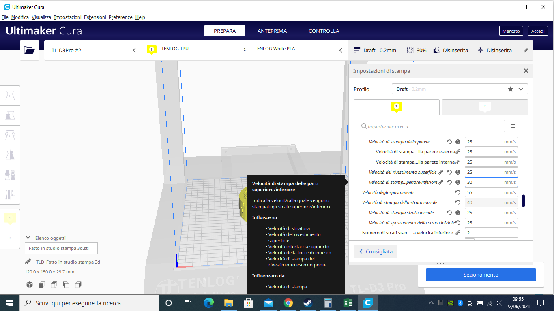Click fx icon for rivestimento superficie speed
This screenshot has width=554, height=311.
tap(458, 172)
